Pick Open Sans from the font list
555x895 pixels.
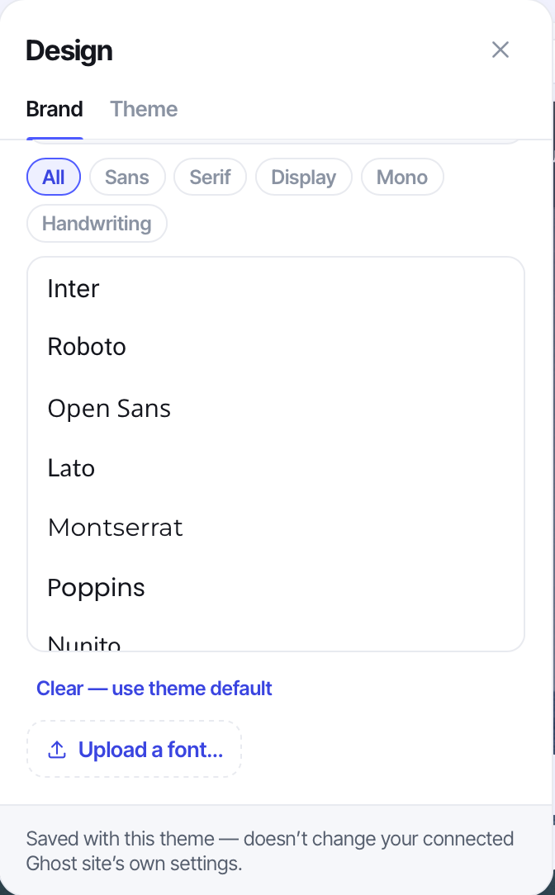pos(276,408)
